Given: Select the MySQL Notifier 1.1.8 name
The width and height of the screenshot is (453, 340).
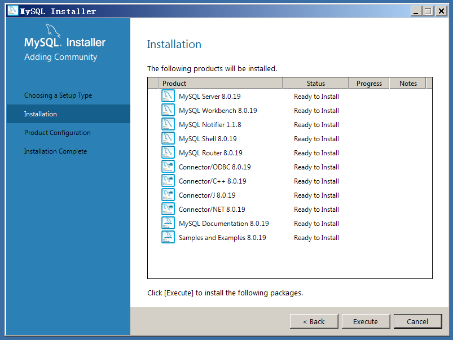Looking at the screenshot, I should pos(210,125).
